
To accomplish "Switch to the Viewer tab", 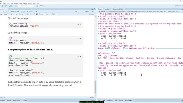I will pyautogui.click(x=121, y=101).
